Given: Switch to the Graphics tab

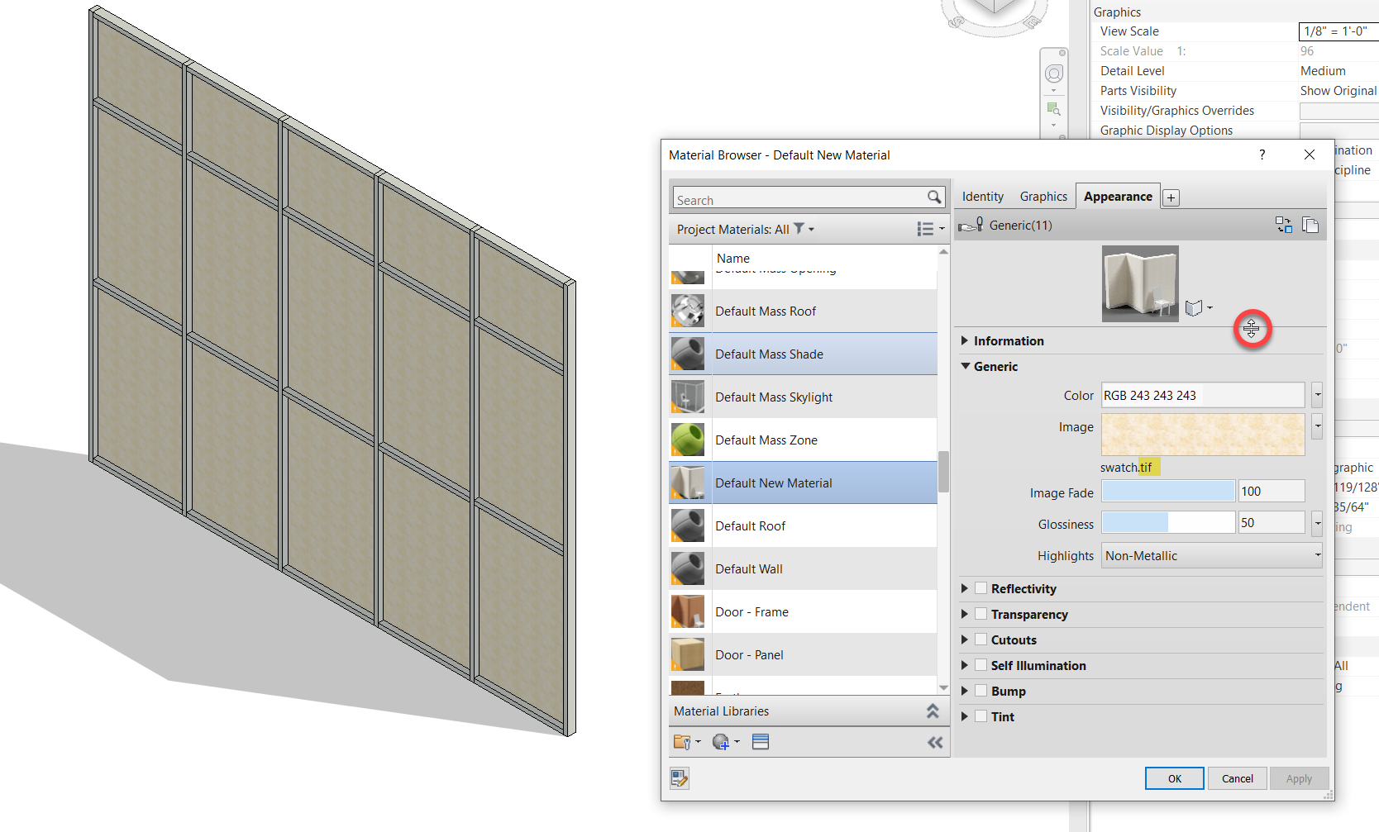Looking at the screenshot, I should 1043,196.
